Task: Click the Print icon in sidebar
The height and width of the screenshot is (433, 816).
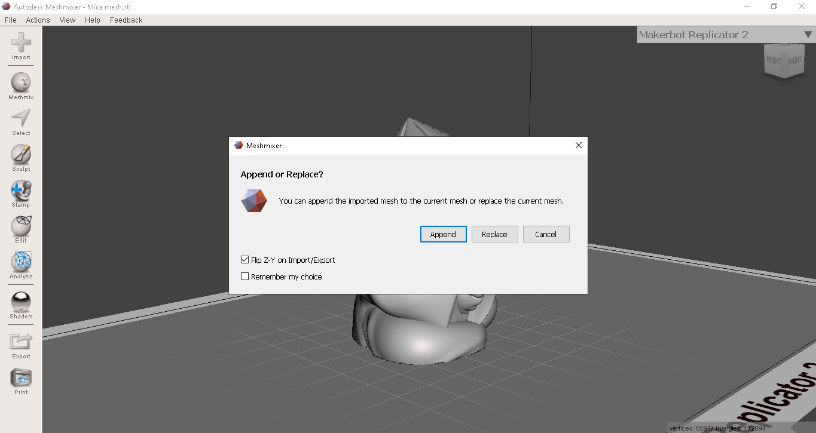Action: (x=21, y=378)
